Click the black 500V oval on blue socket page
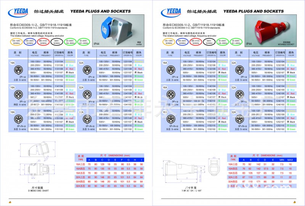The height and width of the screenshot is (206, 305). (x=56, y=42)
